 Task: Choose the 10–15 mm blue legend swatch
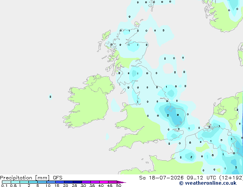click(x=51, y=182)
